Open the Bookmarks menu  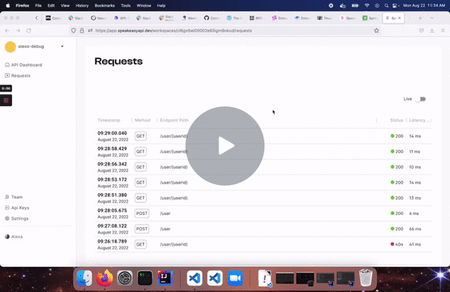(105, 6)
